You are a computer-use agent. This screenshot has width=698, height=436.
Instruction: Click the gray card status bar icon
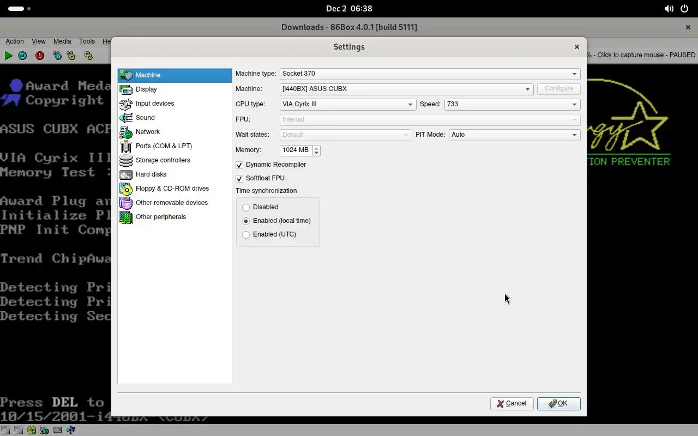tap(58, 430)
